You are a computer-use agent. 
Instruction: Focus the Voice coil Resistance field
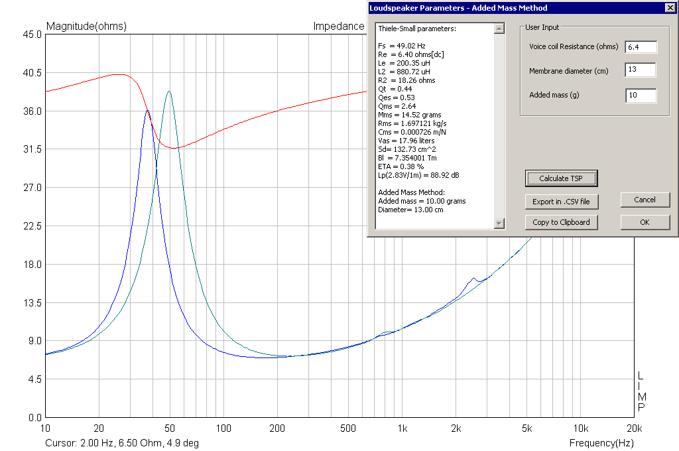(x=641, y=47)
